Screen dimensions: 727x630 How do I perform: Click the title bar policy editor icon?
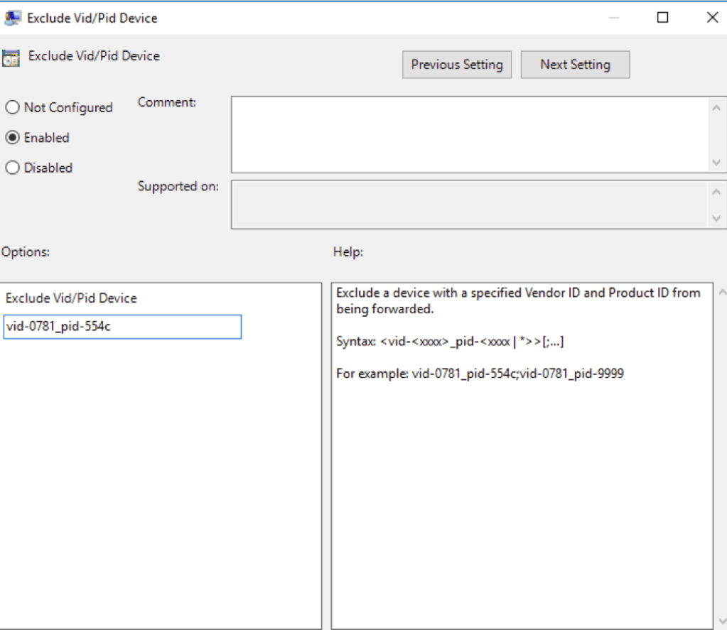pos(12,18)
